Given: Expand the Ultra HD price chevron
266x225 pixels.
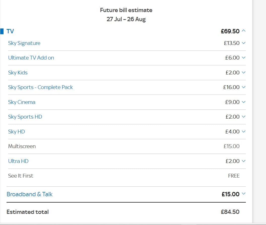Looking at the screenshot, I should [244, 161].
